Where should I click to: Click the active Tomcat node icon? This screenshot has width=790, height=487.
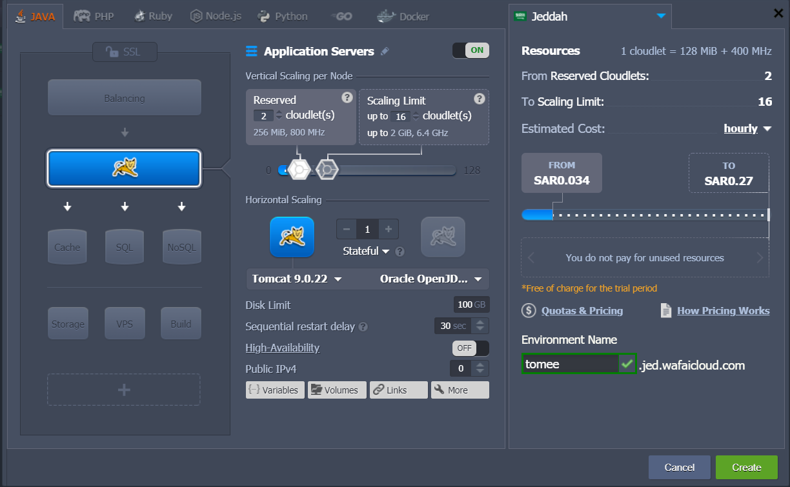tap(292, 237)
